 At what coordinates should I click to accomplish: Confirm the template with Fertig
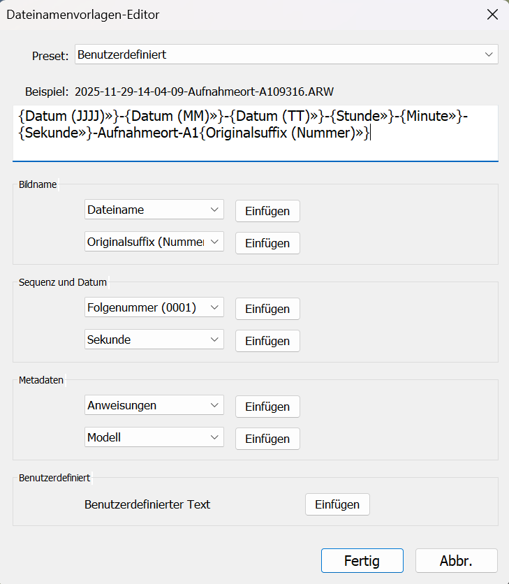[x=362, y=560]
